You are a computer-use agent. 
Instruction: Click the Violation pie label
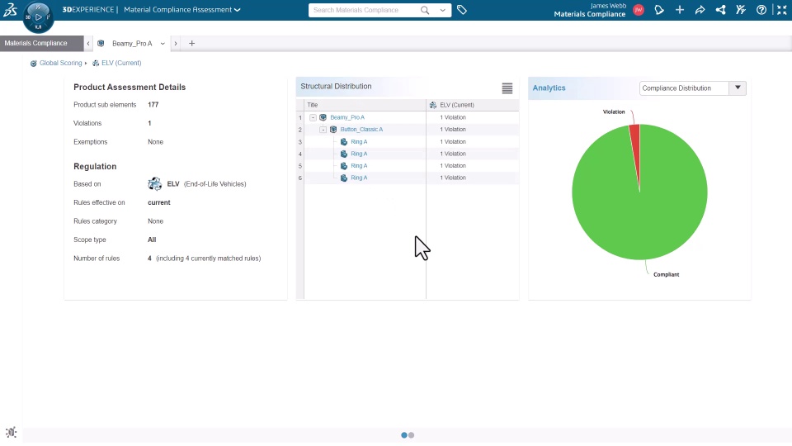coord(614,111)
